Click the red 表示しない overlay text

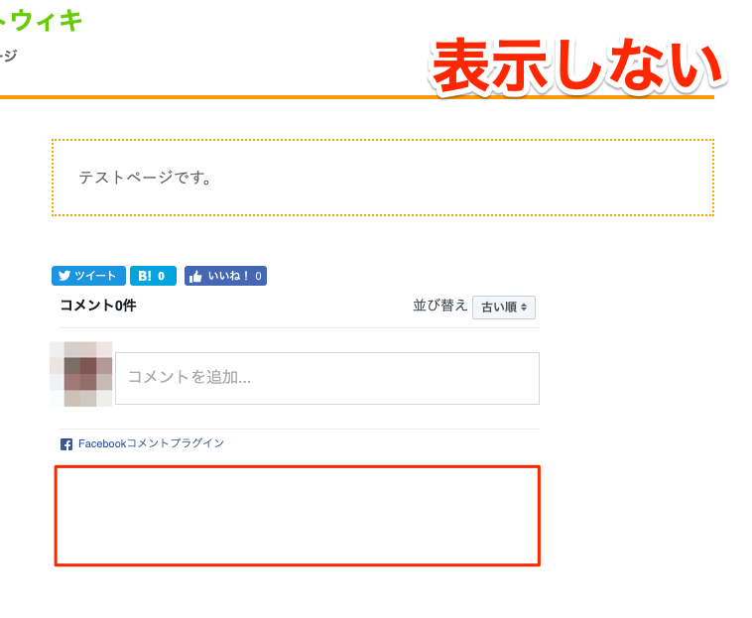[577, 65]
